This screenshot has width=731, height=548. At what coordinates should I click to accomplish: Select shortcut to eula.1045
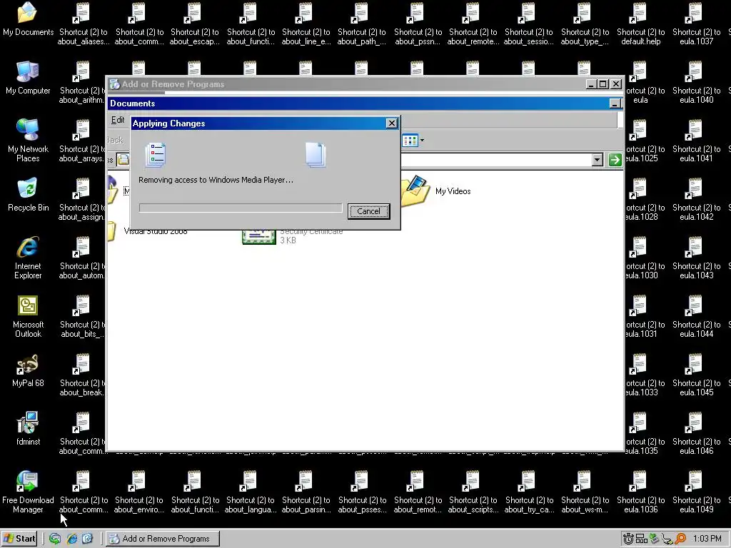[696, 375]
